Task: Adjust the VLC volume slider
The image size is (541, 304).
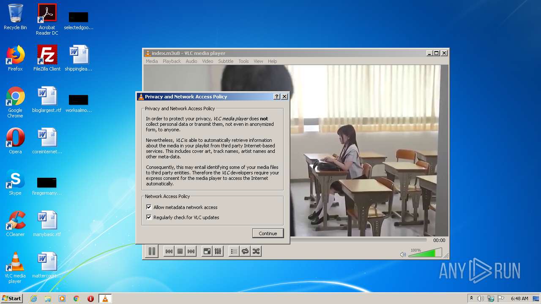Action: tap(425, 252)
